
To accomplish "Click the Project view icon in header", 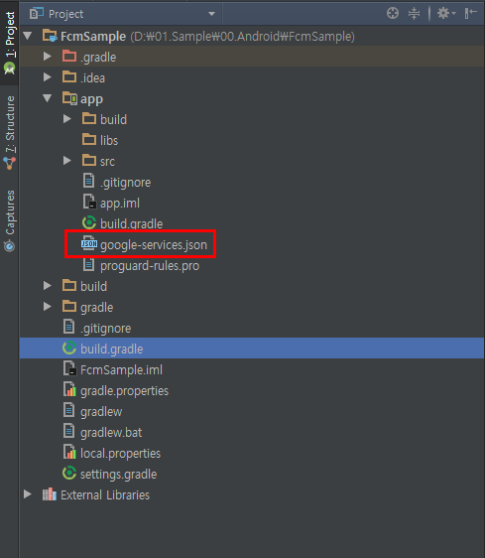I will (x=37, y=14).
